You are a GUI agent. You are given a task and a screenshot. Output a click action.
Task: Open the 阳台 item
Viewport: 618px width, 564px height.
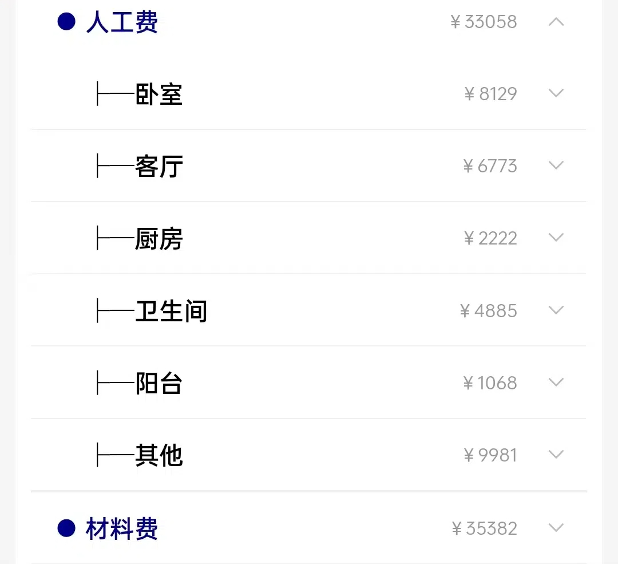[x=159, y=384]
